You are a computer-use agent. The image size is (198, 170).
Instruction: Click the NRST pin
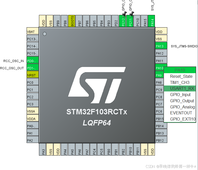33,74
